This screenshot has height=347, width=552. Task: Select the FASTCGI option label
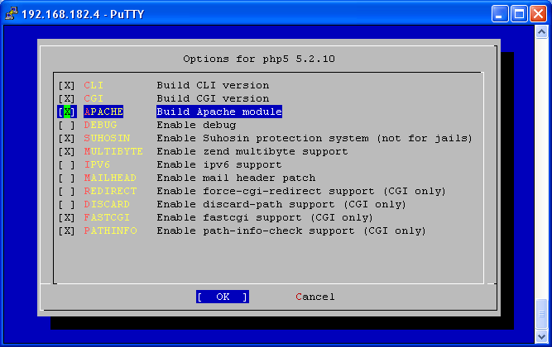(107, 217)
